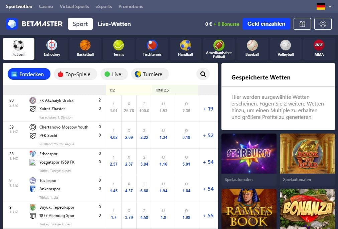Viewport: 338px width, 229px height.
Task: Open the German flag language dropdown
Action: tap(324, 6)
